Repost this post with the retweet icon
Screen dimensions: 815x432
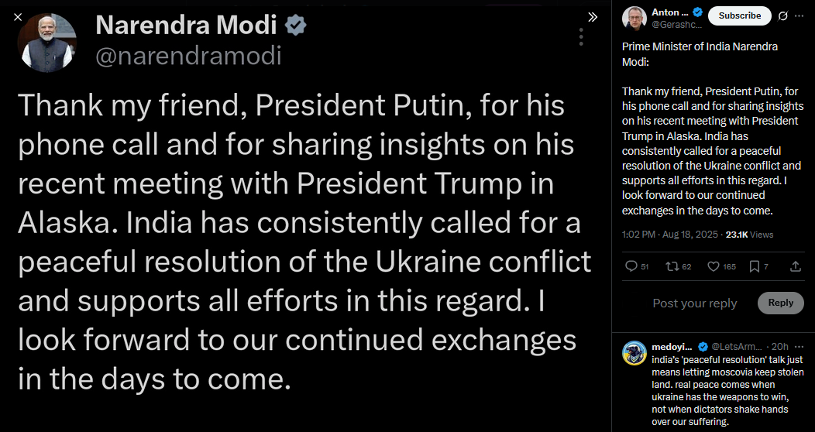(x=672, y=266)
